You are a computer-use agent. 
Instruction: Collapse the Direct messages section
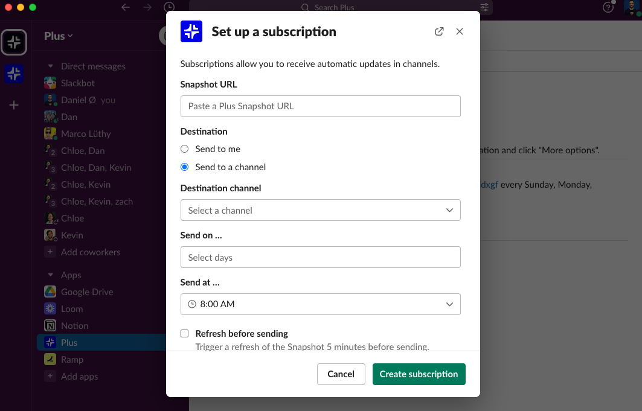[x=50, y=66]
